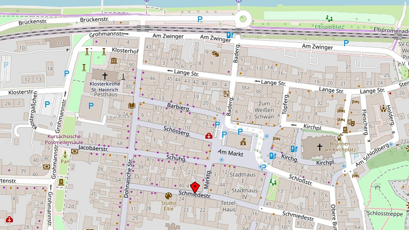Image resolution: width=409 pixels, height=230 pixels.
Task: Select the dice shop icon below Am Zwinger
Action: (215, 54)
